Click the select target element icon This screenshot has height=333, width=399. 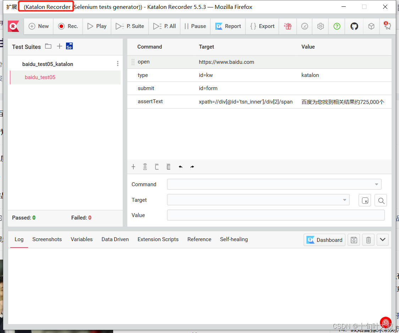tap(365, 200)
